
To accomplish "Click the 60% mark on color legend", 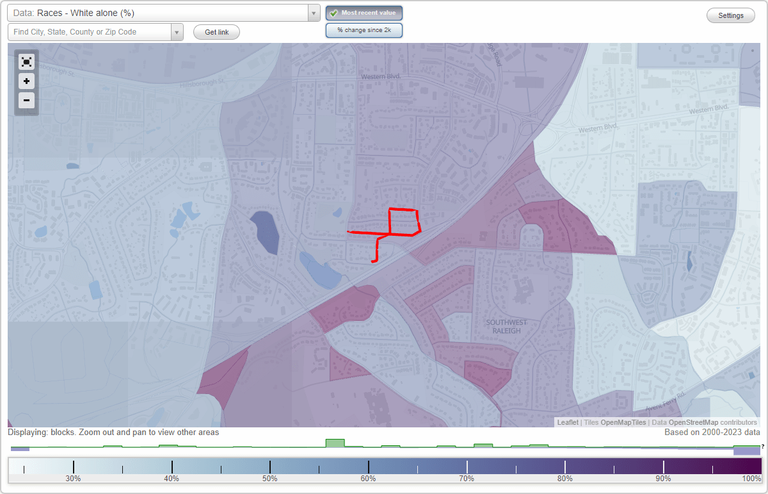I will (368, 479).
